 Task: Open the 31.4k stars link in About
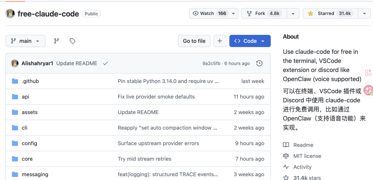tap(307, 178)
